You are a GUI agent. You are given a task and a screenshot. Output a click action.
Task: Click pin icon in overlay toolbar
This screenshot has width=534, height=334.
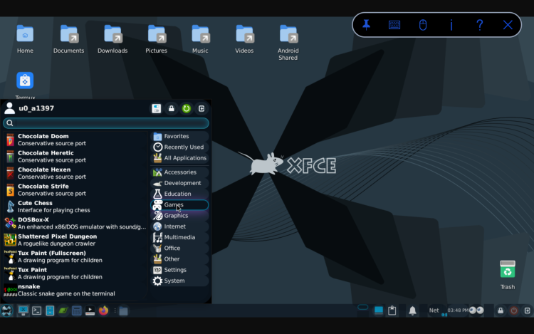click(x=366, y=25)
